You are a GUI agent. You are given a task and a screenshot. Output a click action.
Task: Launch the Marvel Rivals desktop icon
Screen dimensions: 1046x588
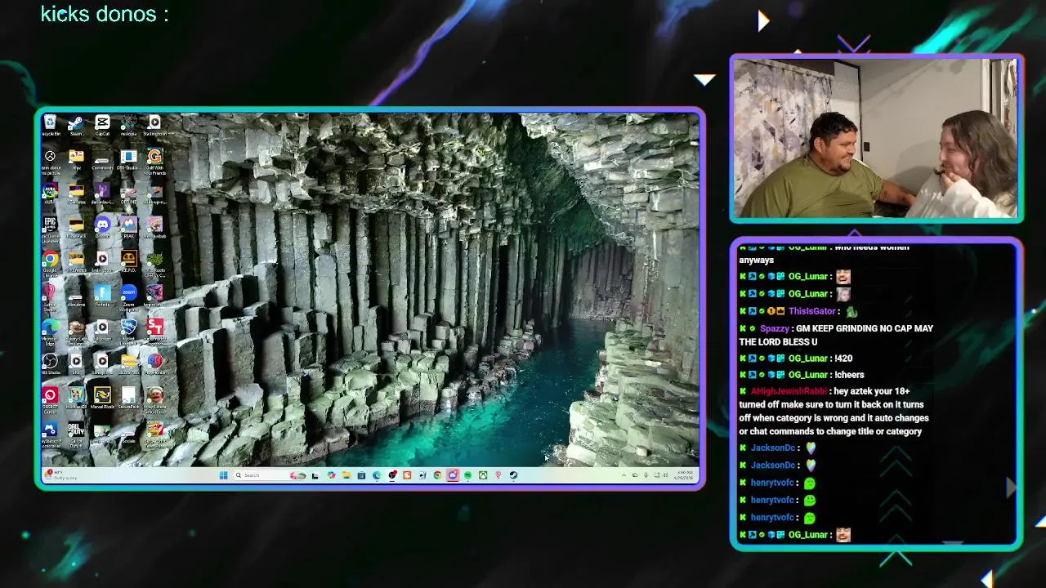coord(102,396)
